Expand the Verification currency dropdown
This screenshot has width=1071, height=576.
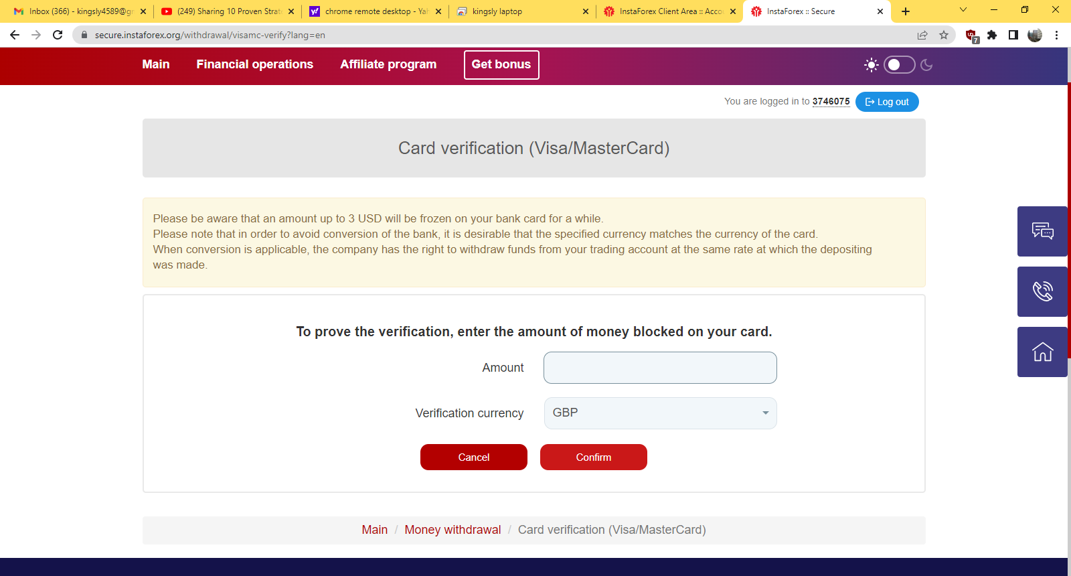pyautogui.click(x=660, y=413)
